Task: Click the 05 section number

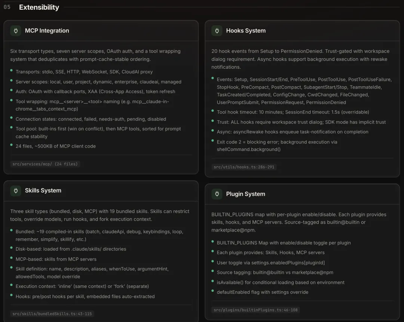Action: coord(7,7)
